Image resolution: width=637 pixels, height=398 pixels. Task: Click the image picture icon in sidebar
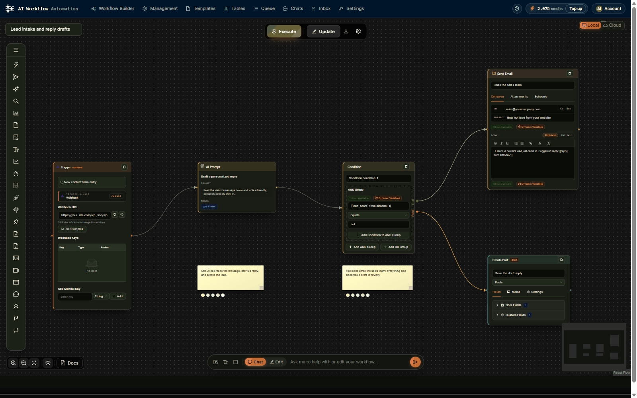(x=16, y=258)
